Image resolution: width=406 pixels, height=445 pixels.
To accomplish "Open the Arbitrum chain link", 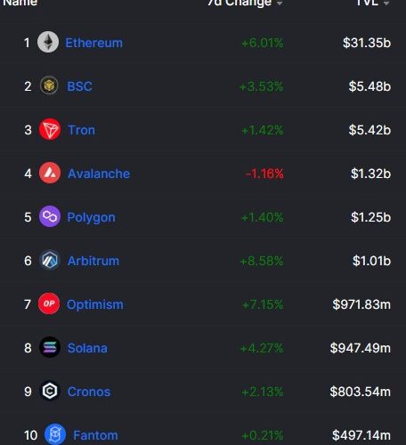I will pos(93,261).
